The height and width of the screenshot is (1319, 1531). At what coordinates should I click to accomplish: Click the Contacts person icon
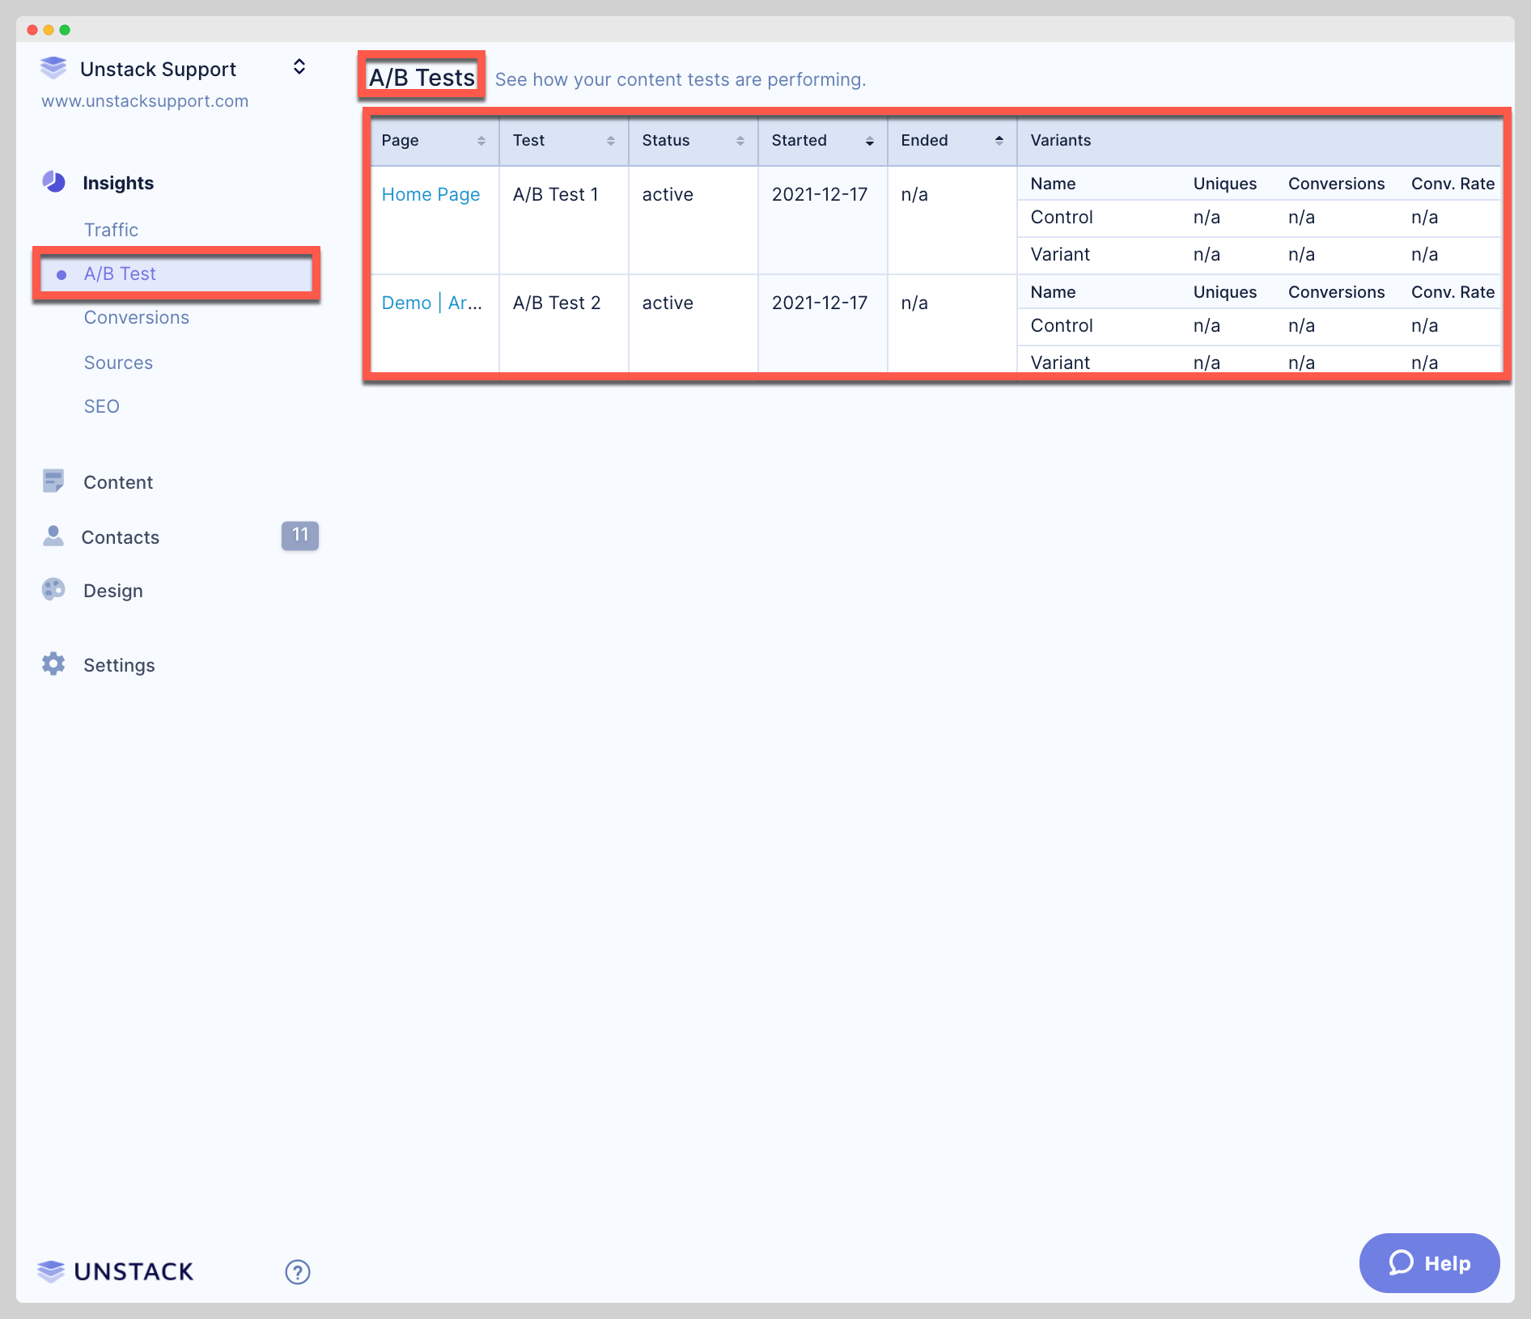53,537
